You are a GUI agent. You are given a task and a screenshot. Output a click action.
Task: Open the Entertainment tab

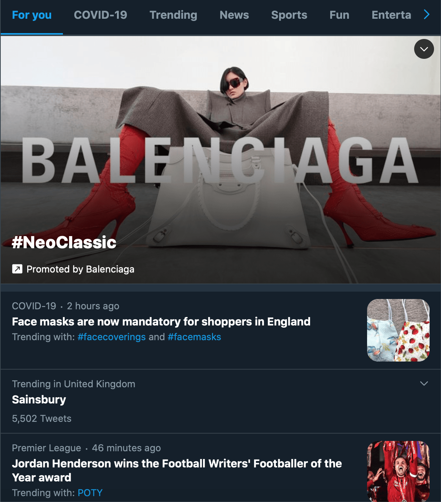[391, 15]
